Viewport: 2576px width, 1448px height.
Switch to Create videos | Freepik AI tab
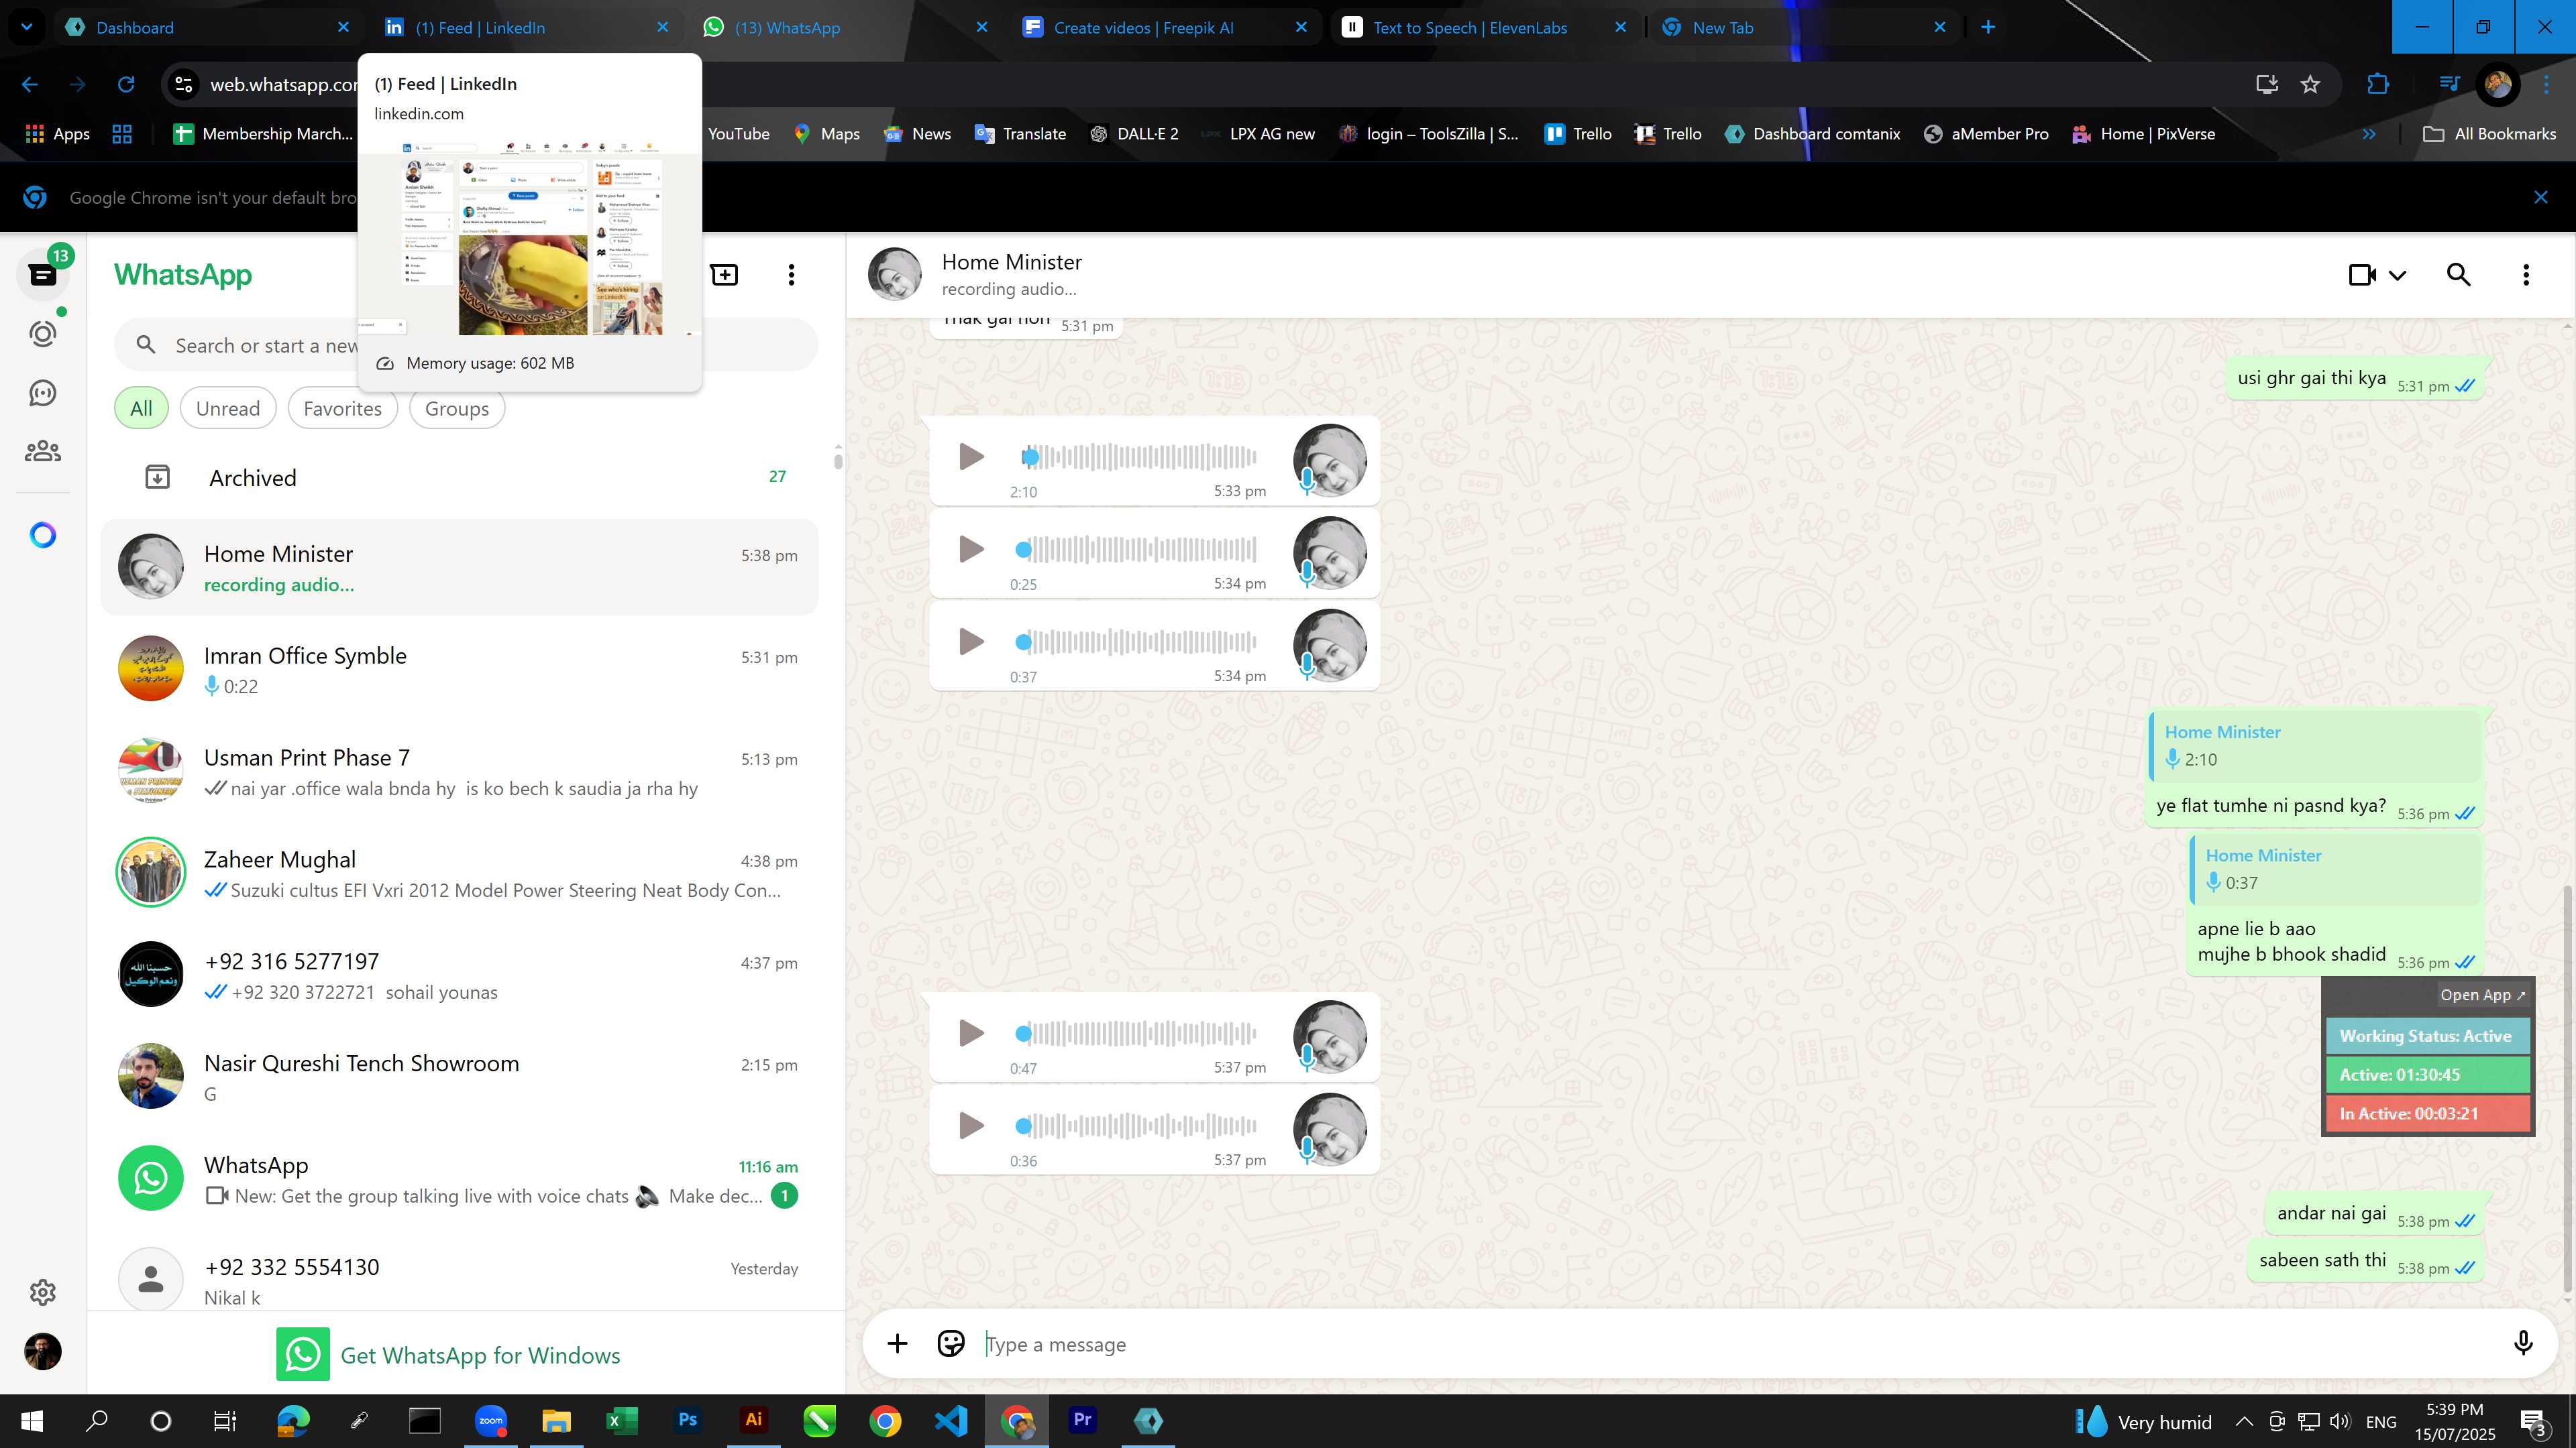click(1165, 28)
